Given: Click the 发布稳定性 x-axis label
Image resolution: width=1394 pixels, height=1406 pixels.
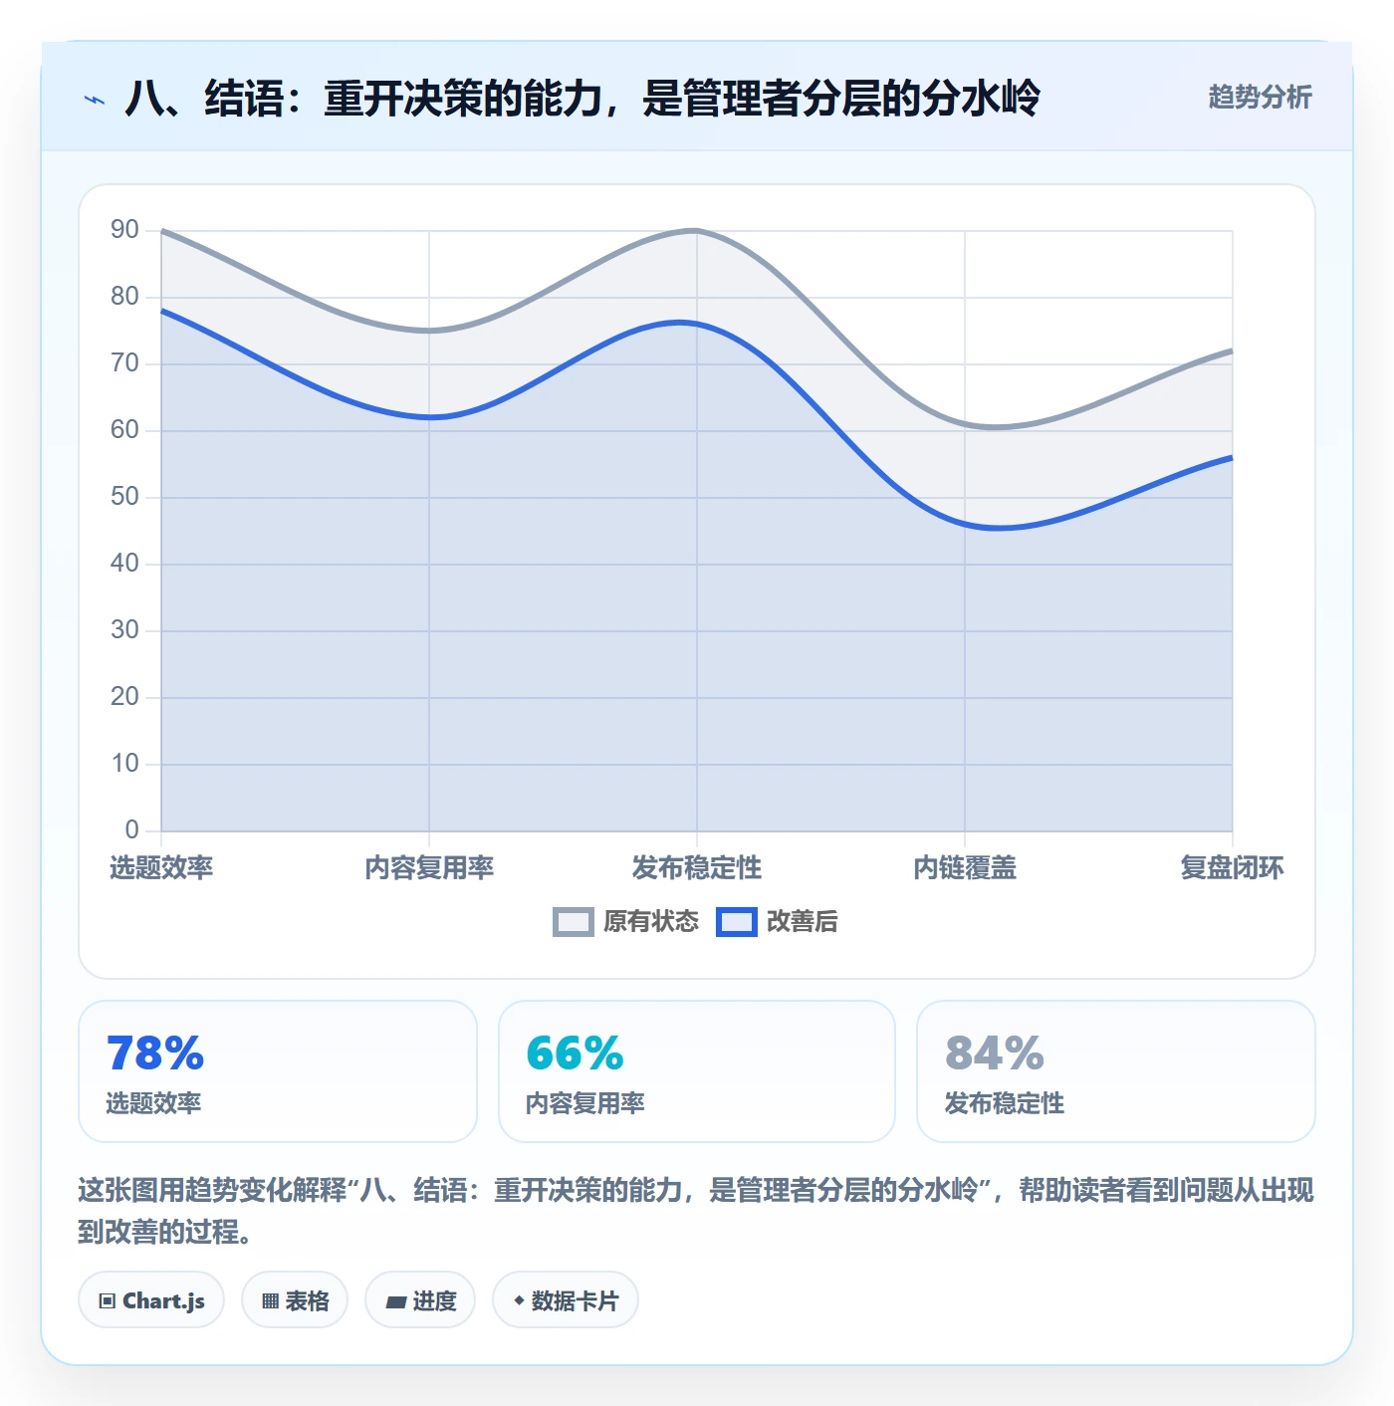Looking at the screenshot, I should (697, 867).
